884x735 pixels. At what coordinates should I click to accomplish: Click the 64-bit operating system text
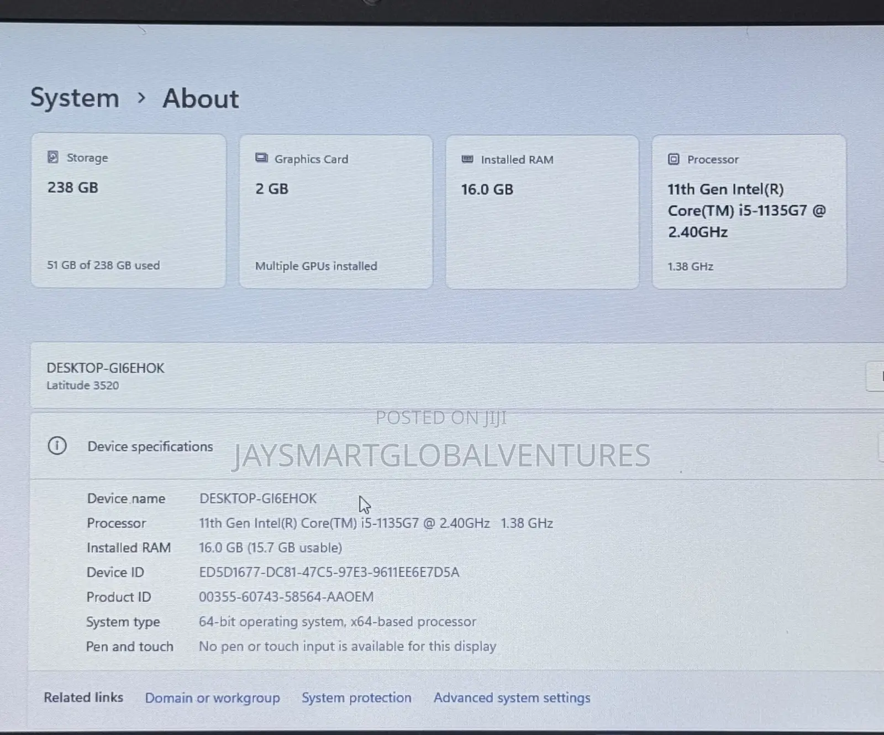pyautogui.click(x=338, y=622)
